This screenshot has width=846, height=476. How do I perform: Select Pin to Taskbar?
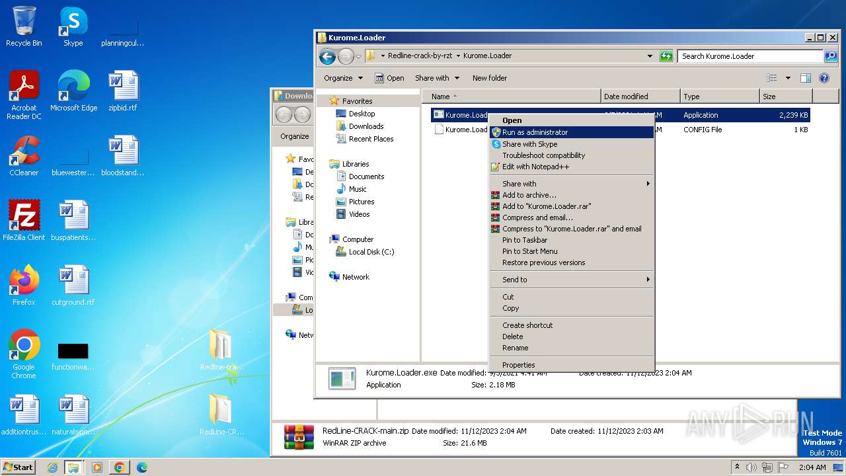pyautogui.click(x=572, y=240)
